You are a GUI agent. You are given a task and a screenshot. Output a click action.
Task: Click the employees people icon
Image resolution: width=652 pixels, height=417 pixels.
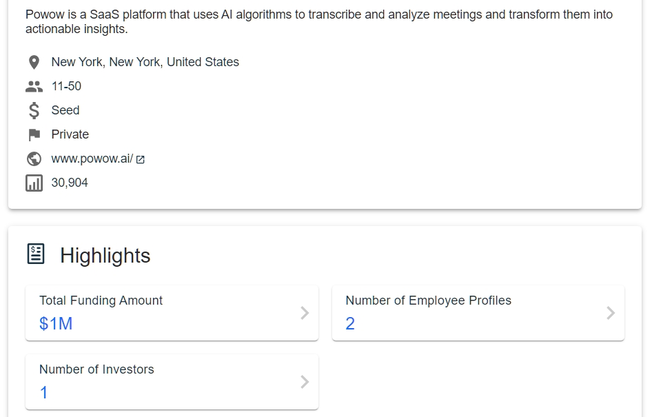(x=34, y=86)
